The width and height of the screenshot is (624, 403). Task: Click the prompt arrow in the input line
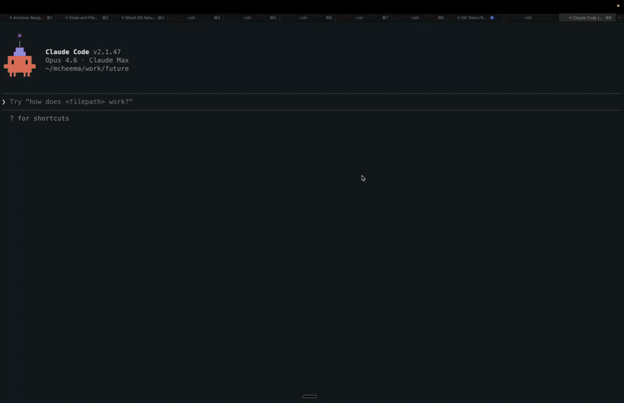4,101
